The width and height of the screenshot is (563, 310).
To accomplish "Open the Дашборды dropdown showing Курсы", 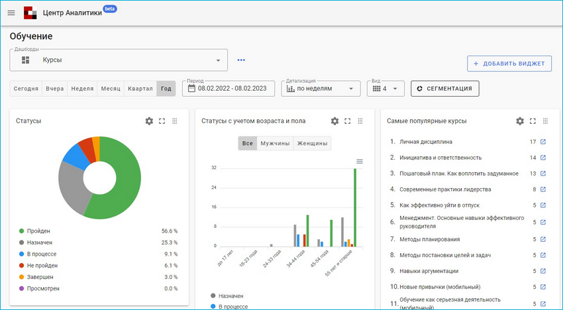I will pyautogui.click(x=119, y=60).
